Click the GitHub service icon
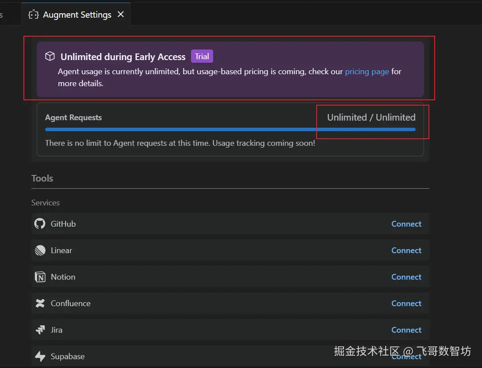 (40, 224)
